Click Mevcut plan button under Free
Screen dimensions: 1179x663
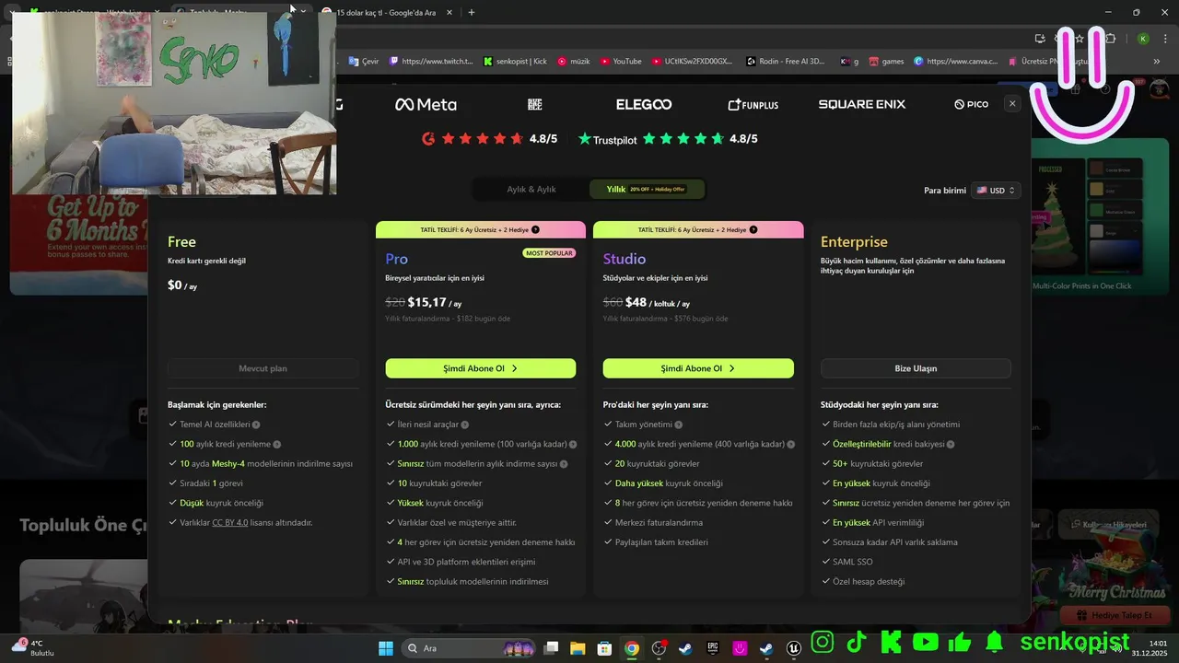(263, 368)
